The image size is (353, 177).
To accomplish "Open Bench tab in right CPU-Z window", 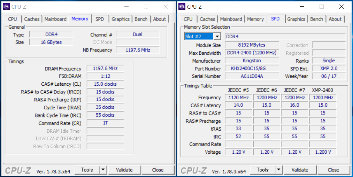I will [x=316, y=19].
